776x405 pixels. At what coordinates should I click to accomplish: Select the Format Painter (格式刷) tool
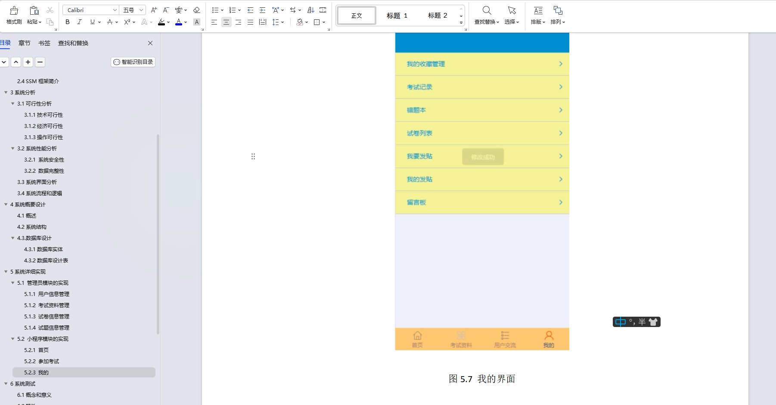click(13, 15)
